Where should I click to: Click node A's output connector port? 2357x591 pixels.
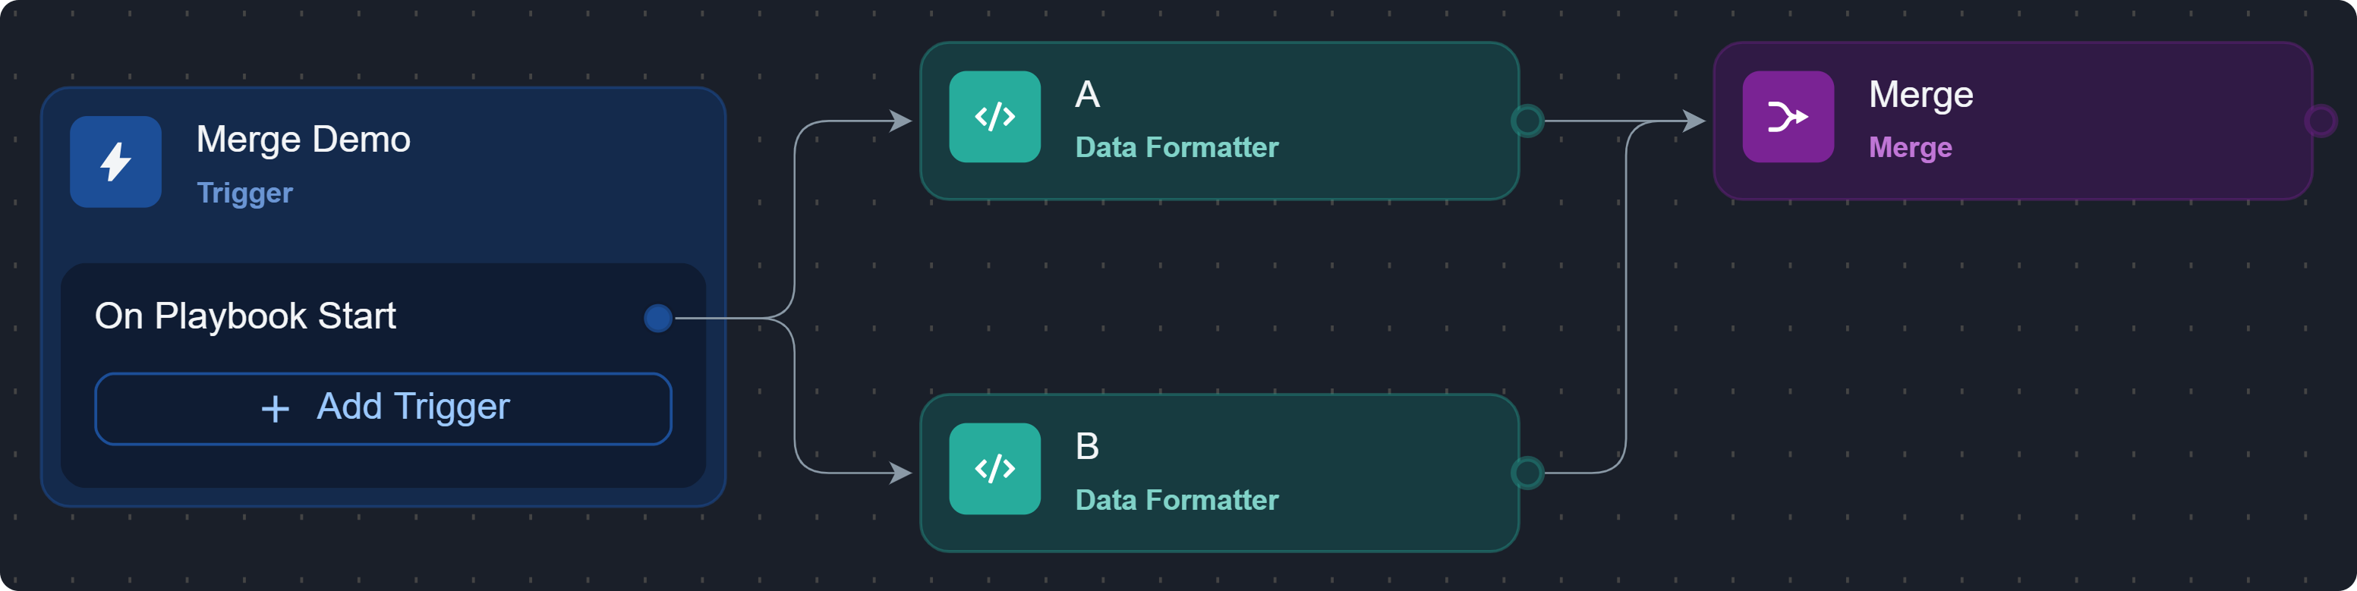pos(1527,121)
